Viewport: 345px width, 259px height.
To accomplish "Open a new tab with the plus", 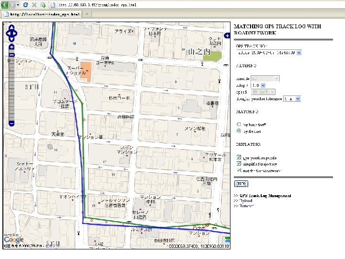I will pos(87,14).
